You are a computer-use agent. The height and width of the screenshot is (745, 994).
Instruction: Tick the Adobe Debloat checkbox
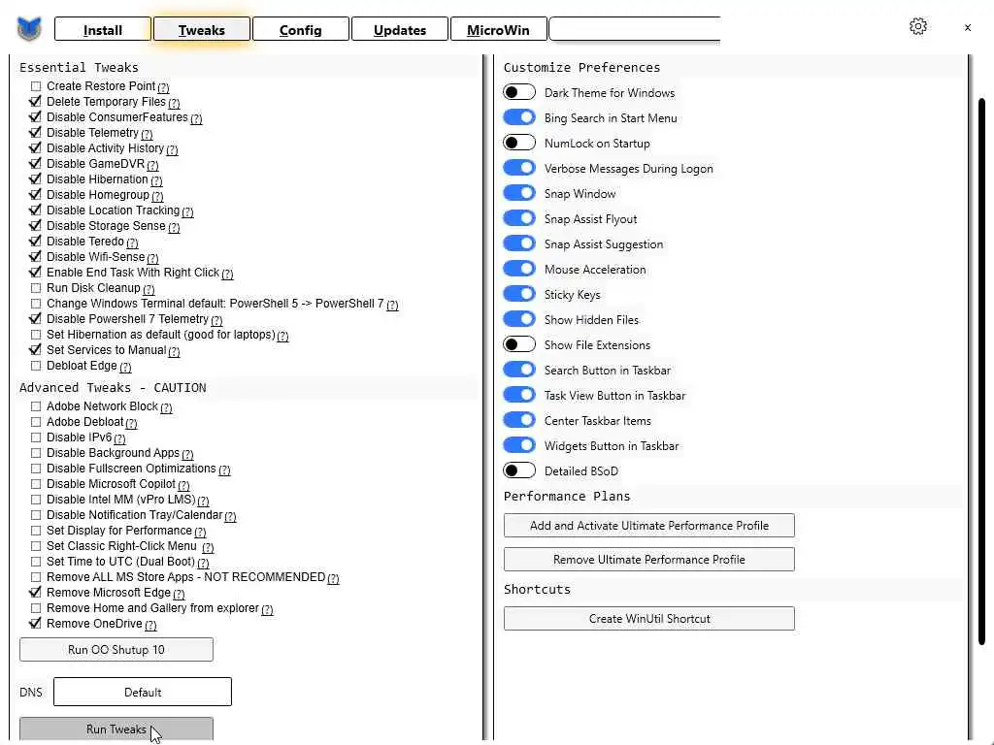(36, 422)
